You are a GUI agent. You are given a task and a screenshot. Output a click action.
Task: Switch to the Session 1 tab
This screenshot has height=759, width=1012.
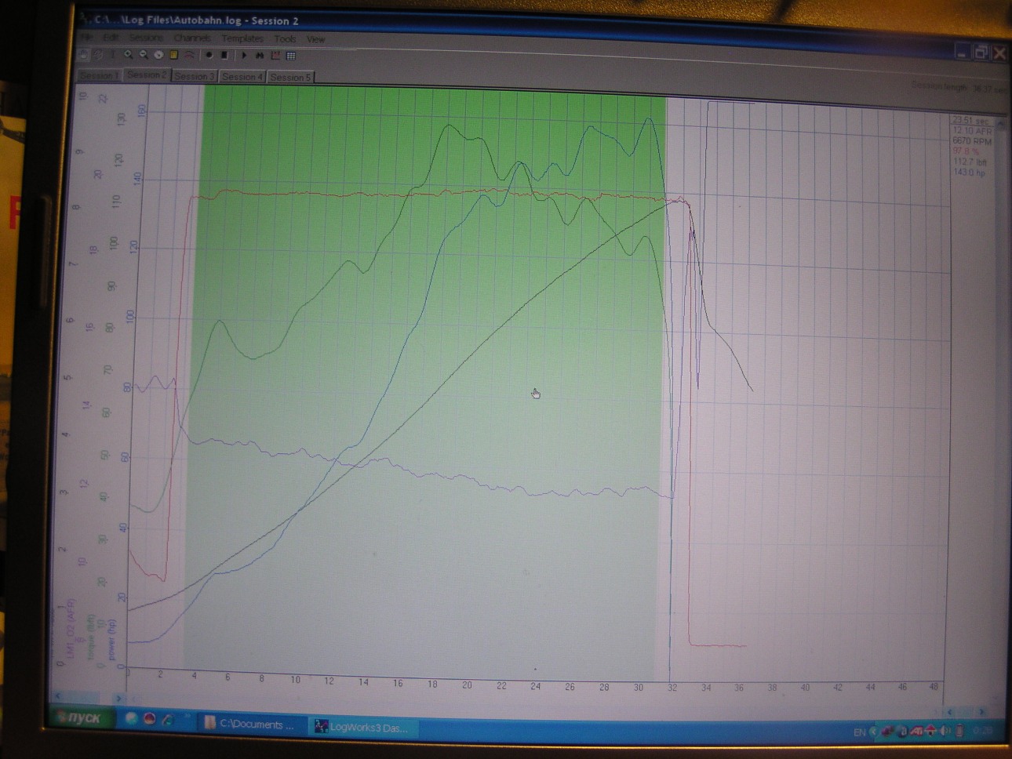point(98,75)
